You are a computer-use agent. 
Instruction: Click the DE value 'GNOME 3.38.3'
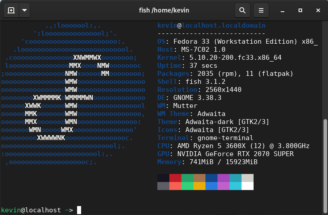197,98
